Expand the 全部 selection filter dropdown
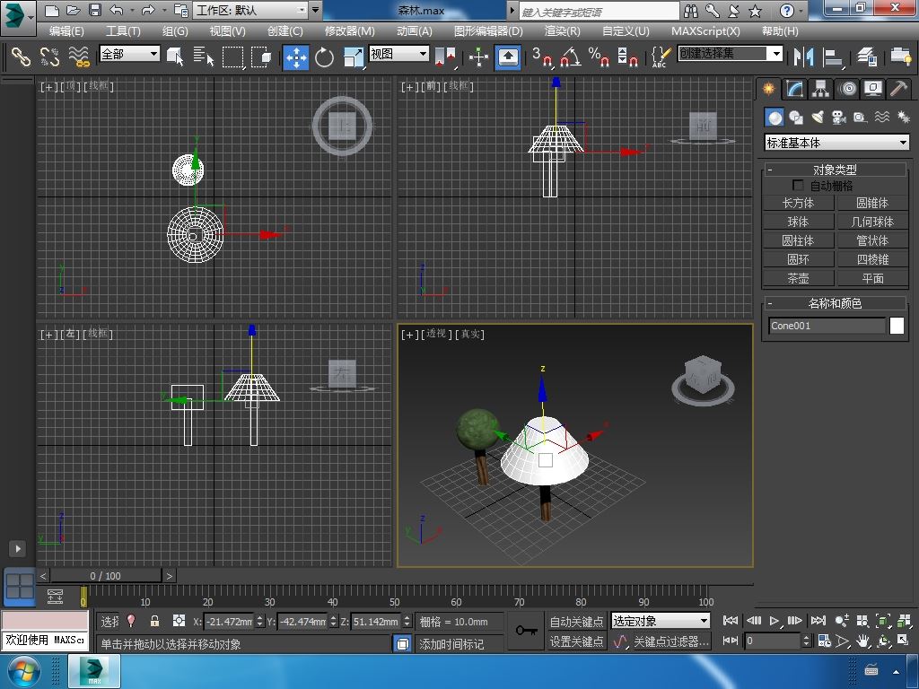Screen dimensions: 919x689 [x=129, y=54]
